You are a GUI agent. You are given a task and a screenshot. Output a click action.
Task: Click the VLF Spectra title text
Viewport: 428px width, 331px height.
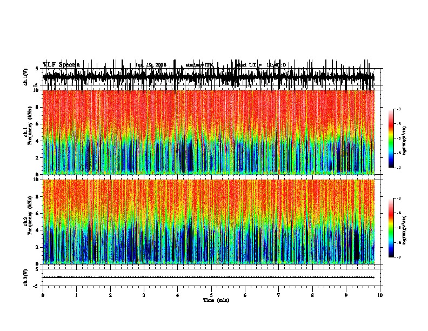[61, 65]
